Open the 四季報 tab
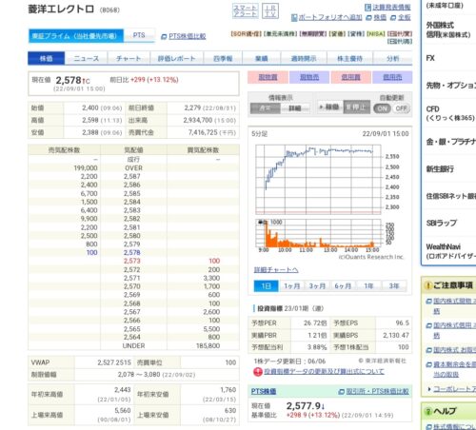 coord(223,58)
